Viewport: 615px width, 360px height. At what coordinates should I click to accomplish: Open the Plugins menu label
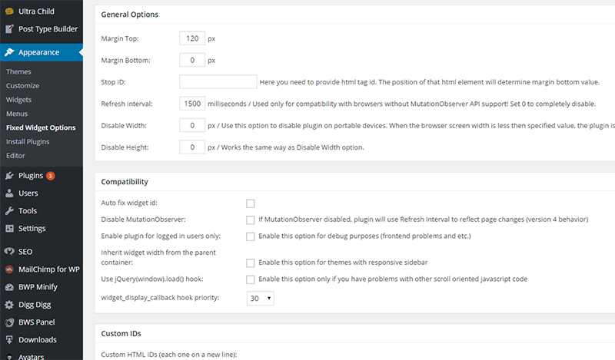[x=31, y=176]
